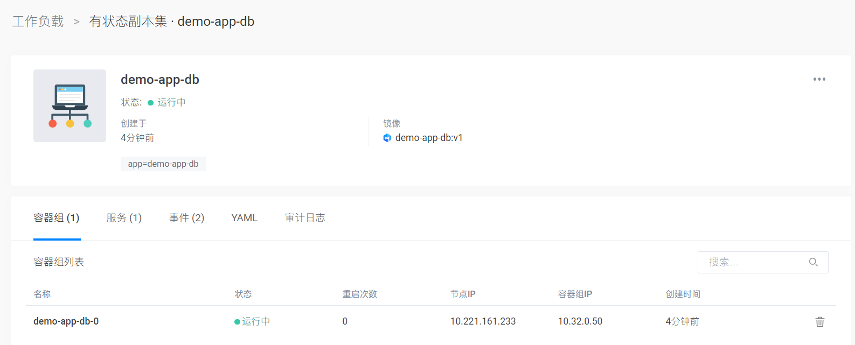Delete pod demo-app-db-0 via trash icon
This screenshot has width=855, height=345.
click(819, 322)
